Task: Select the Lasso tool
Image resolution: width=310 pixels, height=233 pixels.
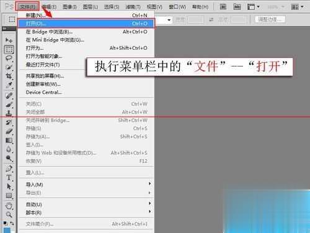Action: coord(9,58)
